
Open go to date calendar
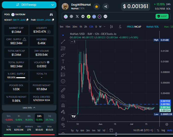tap(111, 130)
